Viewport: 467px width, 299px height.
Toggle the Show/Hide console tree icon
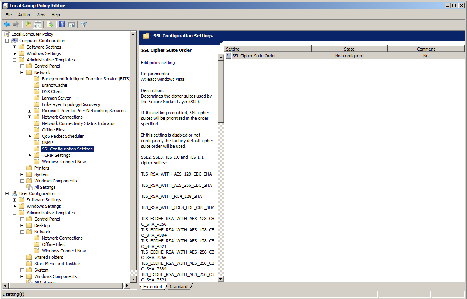click(37, 24)
